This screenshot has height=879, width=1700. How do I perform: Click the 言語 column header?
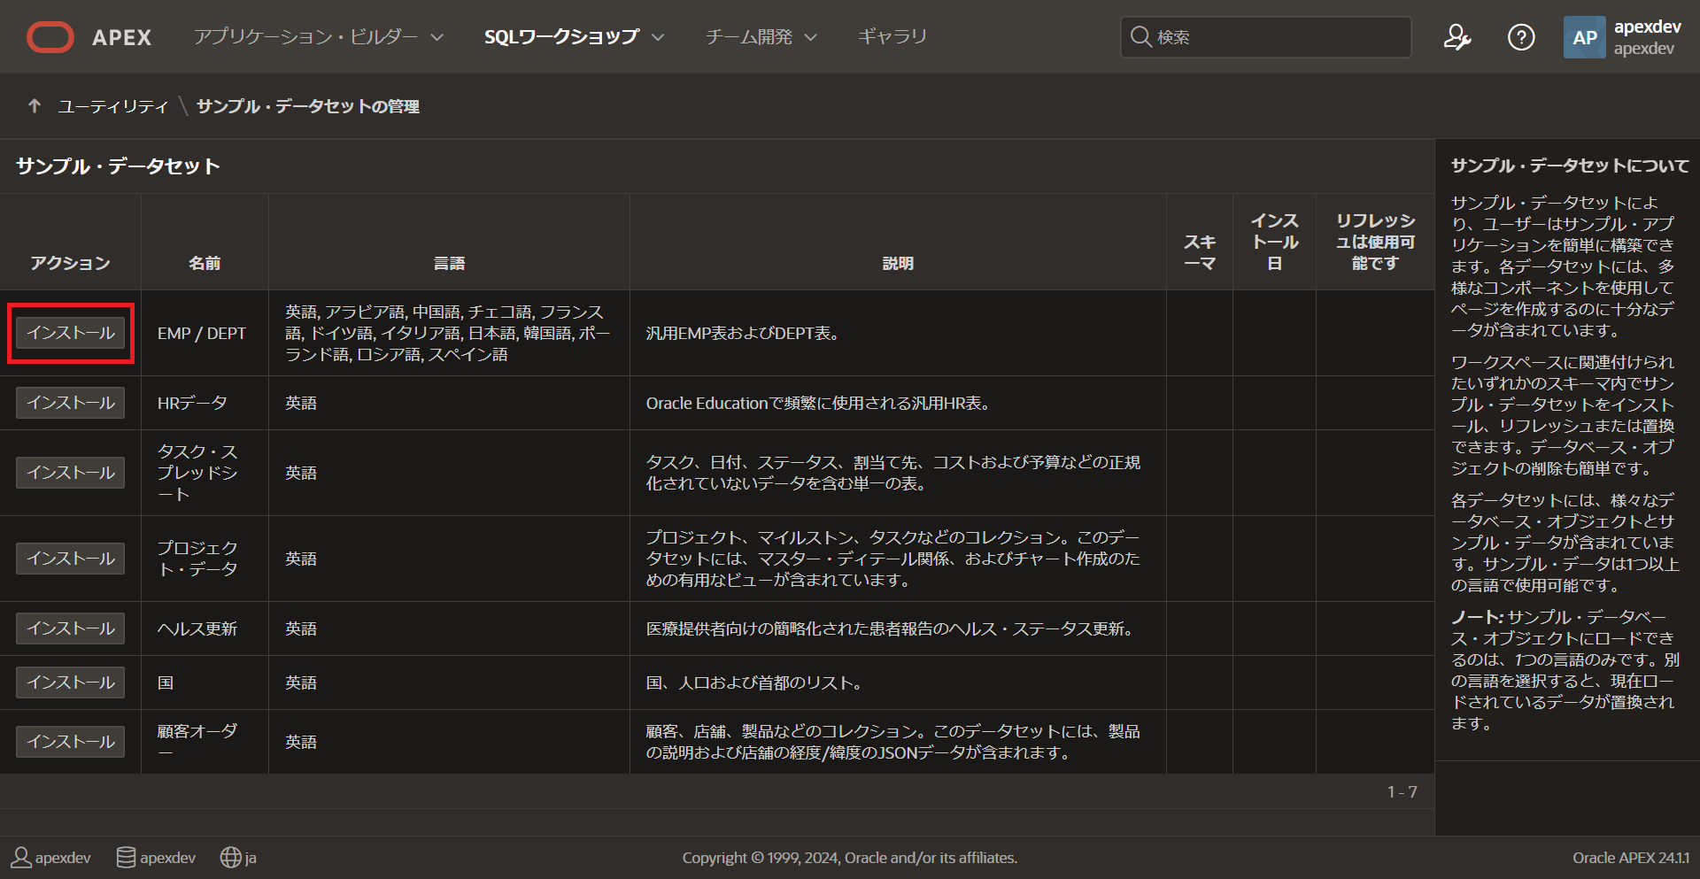tap(450, 263)
